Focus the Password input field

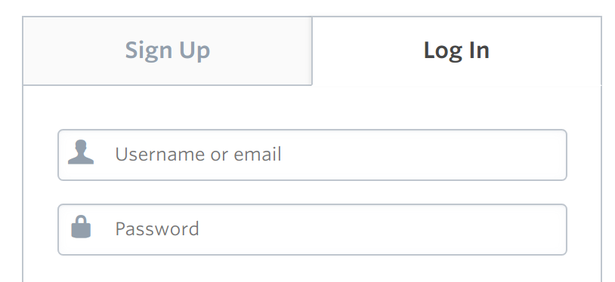[312, 229]
